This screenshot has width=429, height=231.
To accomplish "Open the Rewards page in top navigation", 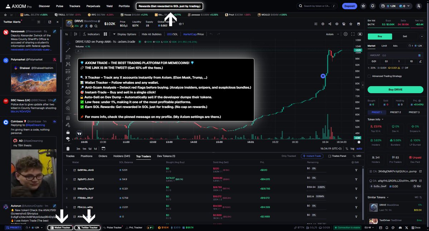I will (169, 6).
